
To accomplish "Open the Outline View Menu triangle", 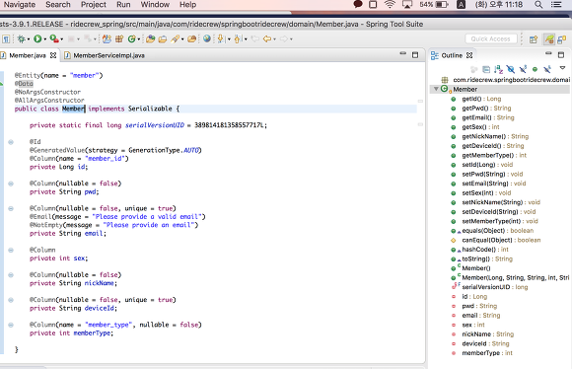I will tap(562, 68).
